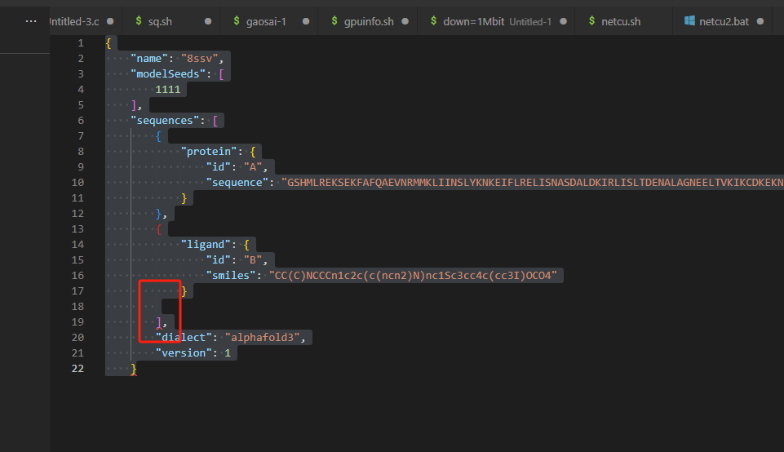Place cursor on the 1111 seed value
The image size is (784, 452).
168,90
